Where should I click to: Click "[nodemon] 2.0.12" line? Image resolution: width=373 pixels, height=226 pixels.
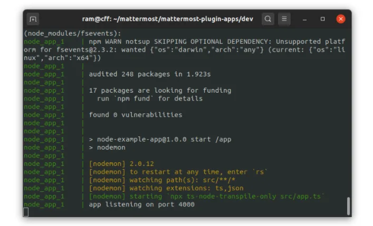coord(121,164)
